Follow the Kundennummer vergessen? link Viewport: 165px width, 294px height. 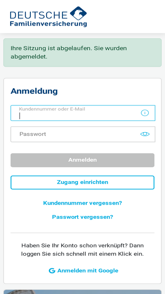(83, 203)
